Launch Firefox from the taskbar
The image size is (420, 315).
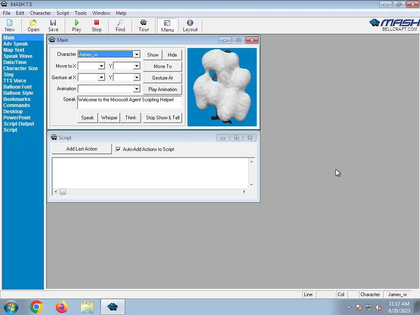[x=62, y=307]
